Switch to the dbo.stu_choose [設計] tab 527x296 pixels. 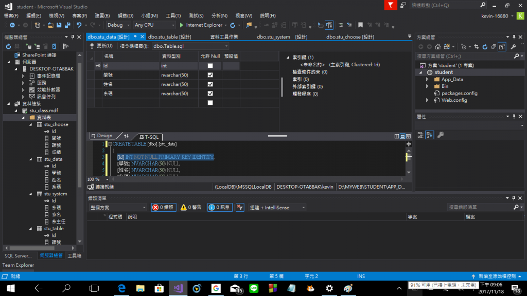(350, 37)
